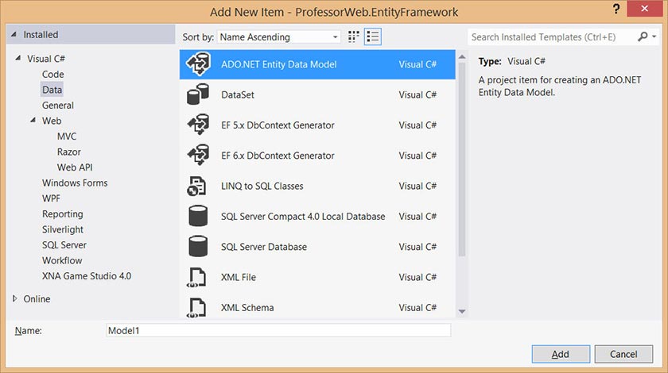This screenshot has height=373, width=668.
Task: Choose the XML File template icon
Action: click(x=197, y=277)
